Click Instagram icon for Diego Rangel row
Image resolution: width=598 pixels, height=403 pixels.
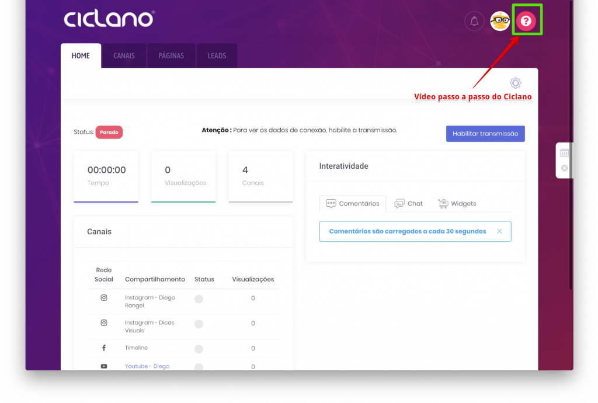click(104, 297)
